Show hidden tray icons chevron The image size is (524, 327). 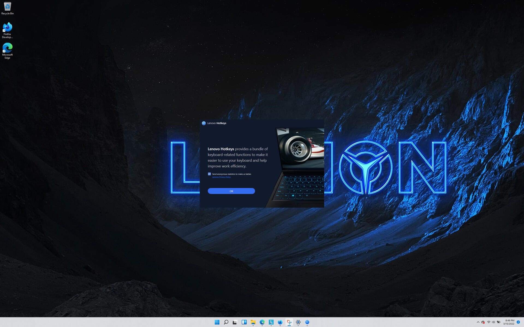(x=478, y=322)
